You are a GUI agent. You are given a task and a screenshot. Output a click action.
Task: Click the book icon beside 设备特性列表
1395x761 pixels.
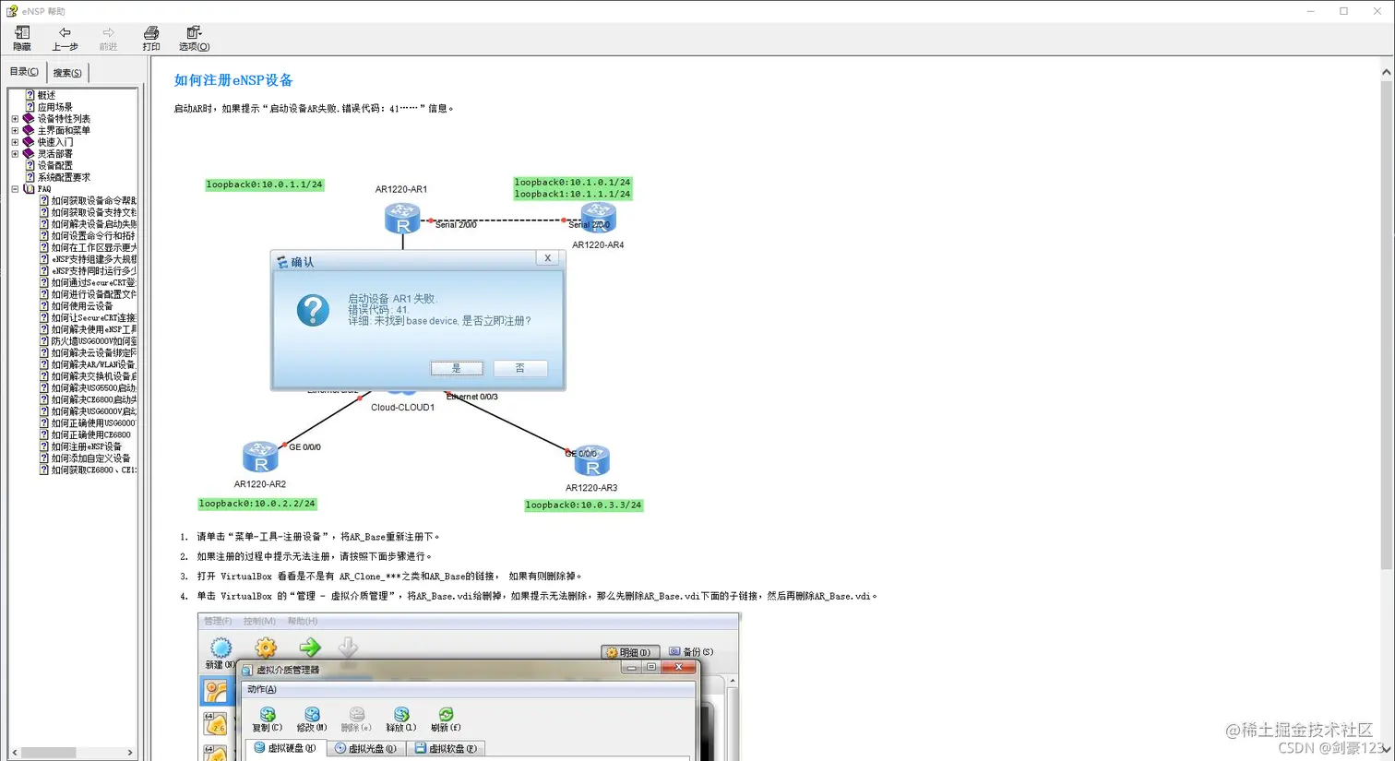[x=29, y=119]
